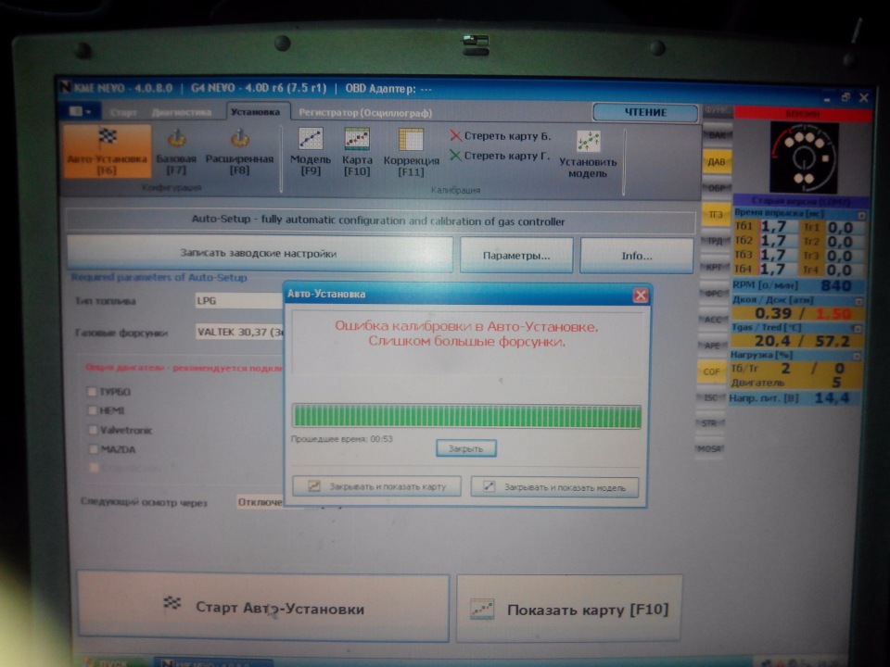This screenshot has width=890, height=667.
Task: Check the Valvetronic option
Action: [92, 430]
